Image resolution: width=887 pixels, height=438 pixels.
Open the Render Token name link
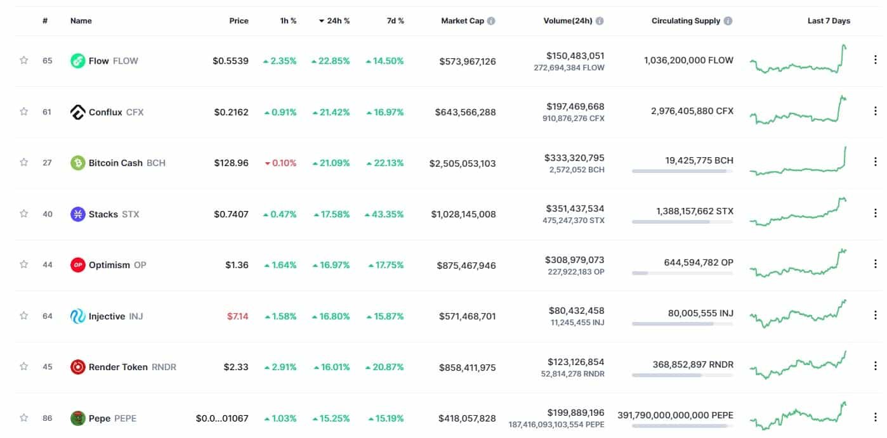pos(118,367)
